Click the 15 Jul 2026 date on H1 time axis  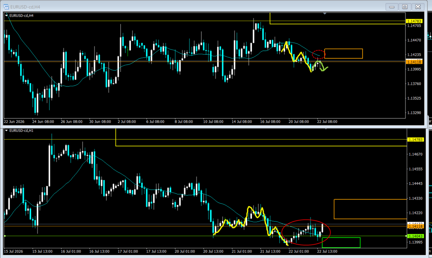13,251
